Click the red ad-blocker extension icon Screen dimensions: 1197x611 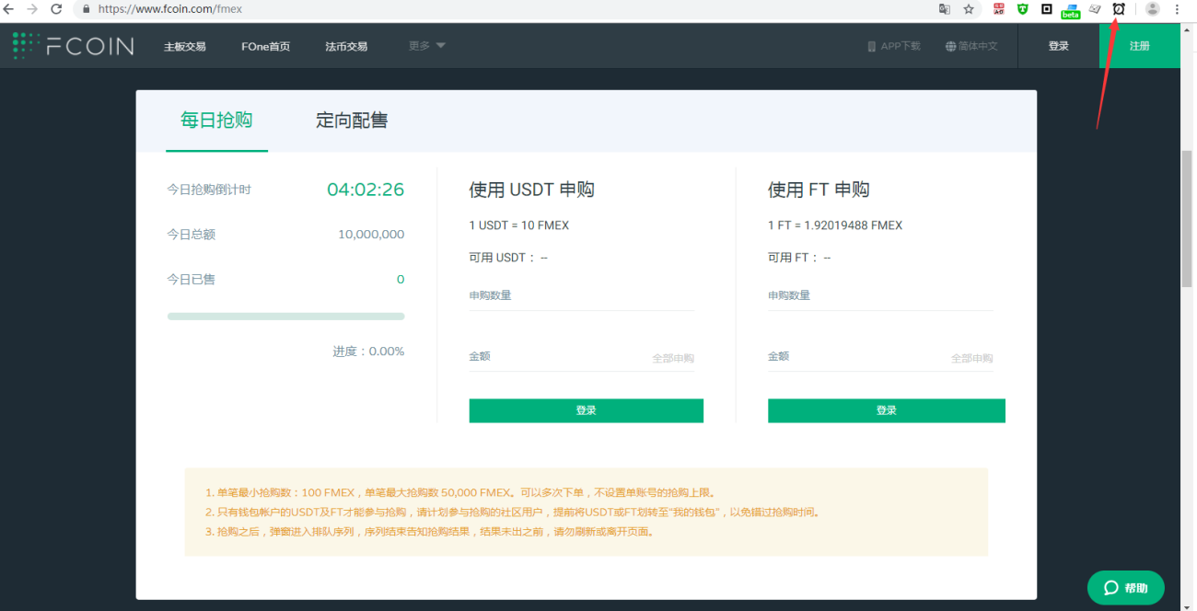pos(999,8)
